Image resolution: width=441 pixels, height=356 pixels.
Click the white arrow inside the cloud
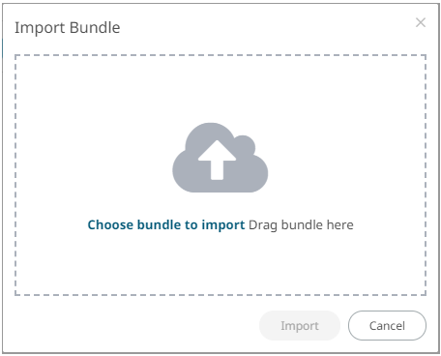pos(217,160)
